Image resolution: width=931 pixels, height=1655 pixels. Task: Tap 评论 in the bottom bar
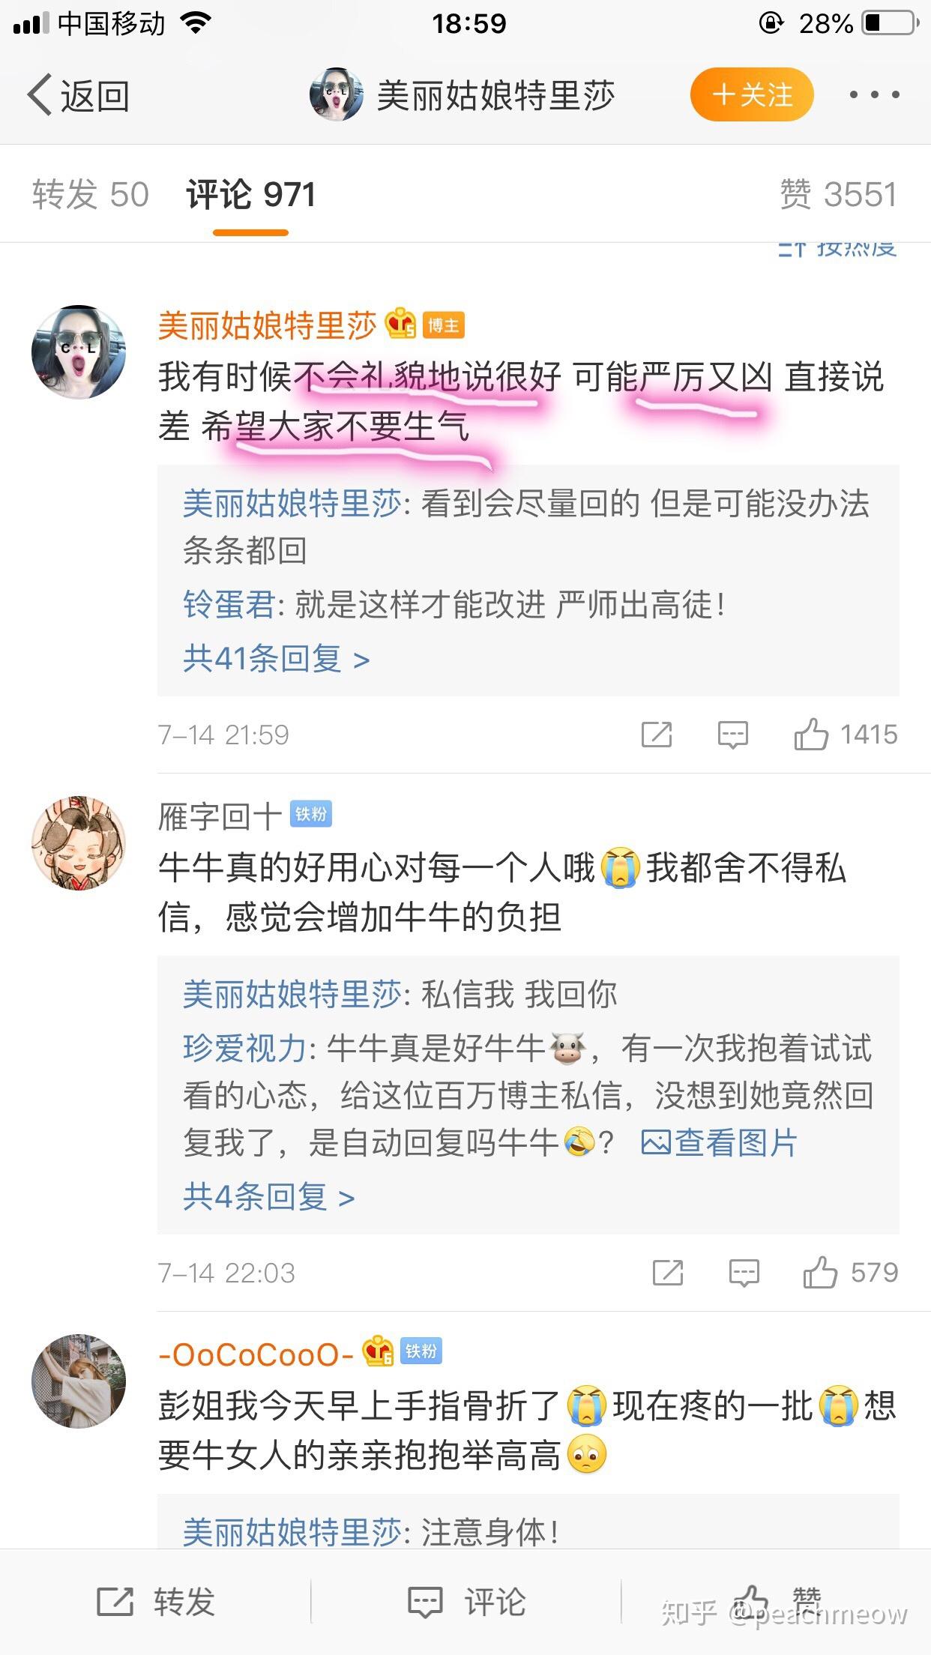tap(465, 1602)
